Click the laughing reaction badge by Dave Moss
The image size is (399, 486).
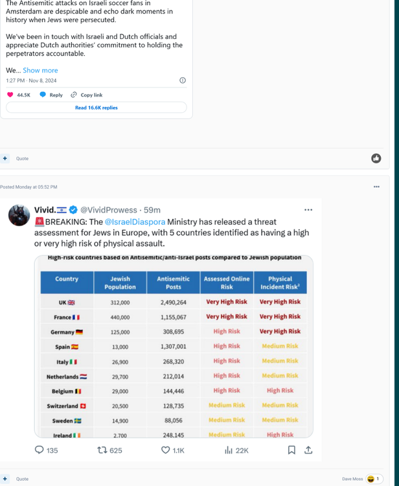point(374,479)
